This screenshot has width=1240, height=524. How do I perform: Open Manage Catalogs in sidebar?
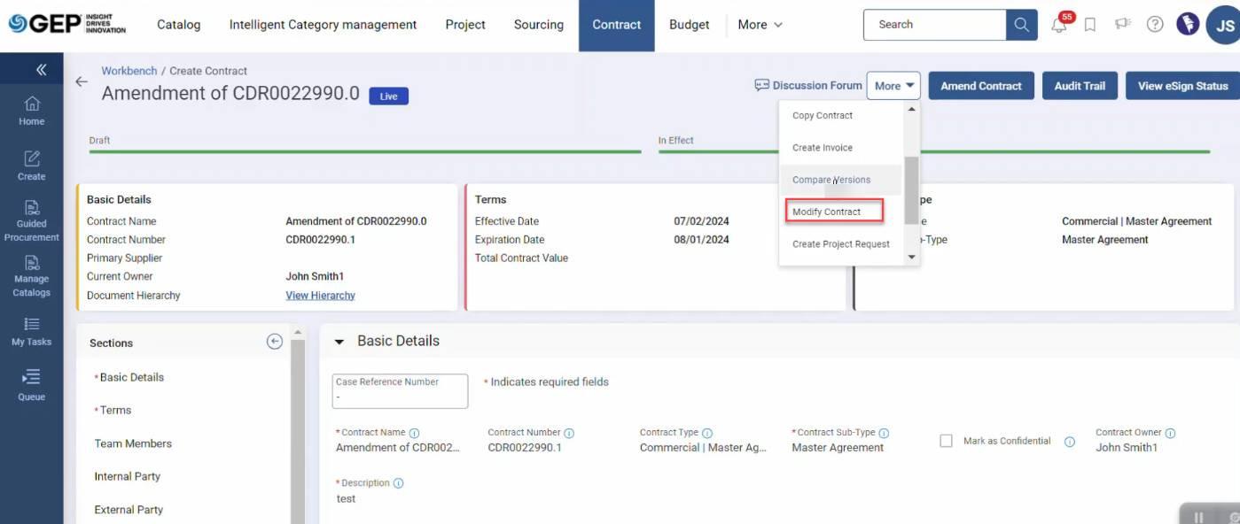pyautogui.click(x=32, y=276)
